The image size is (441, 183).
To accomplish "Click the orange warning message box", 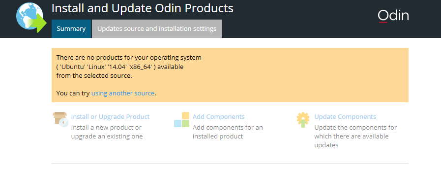I will pos(230,75).
